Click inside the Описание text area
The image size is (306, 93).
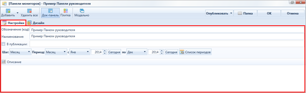(153, 79)
